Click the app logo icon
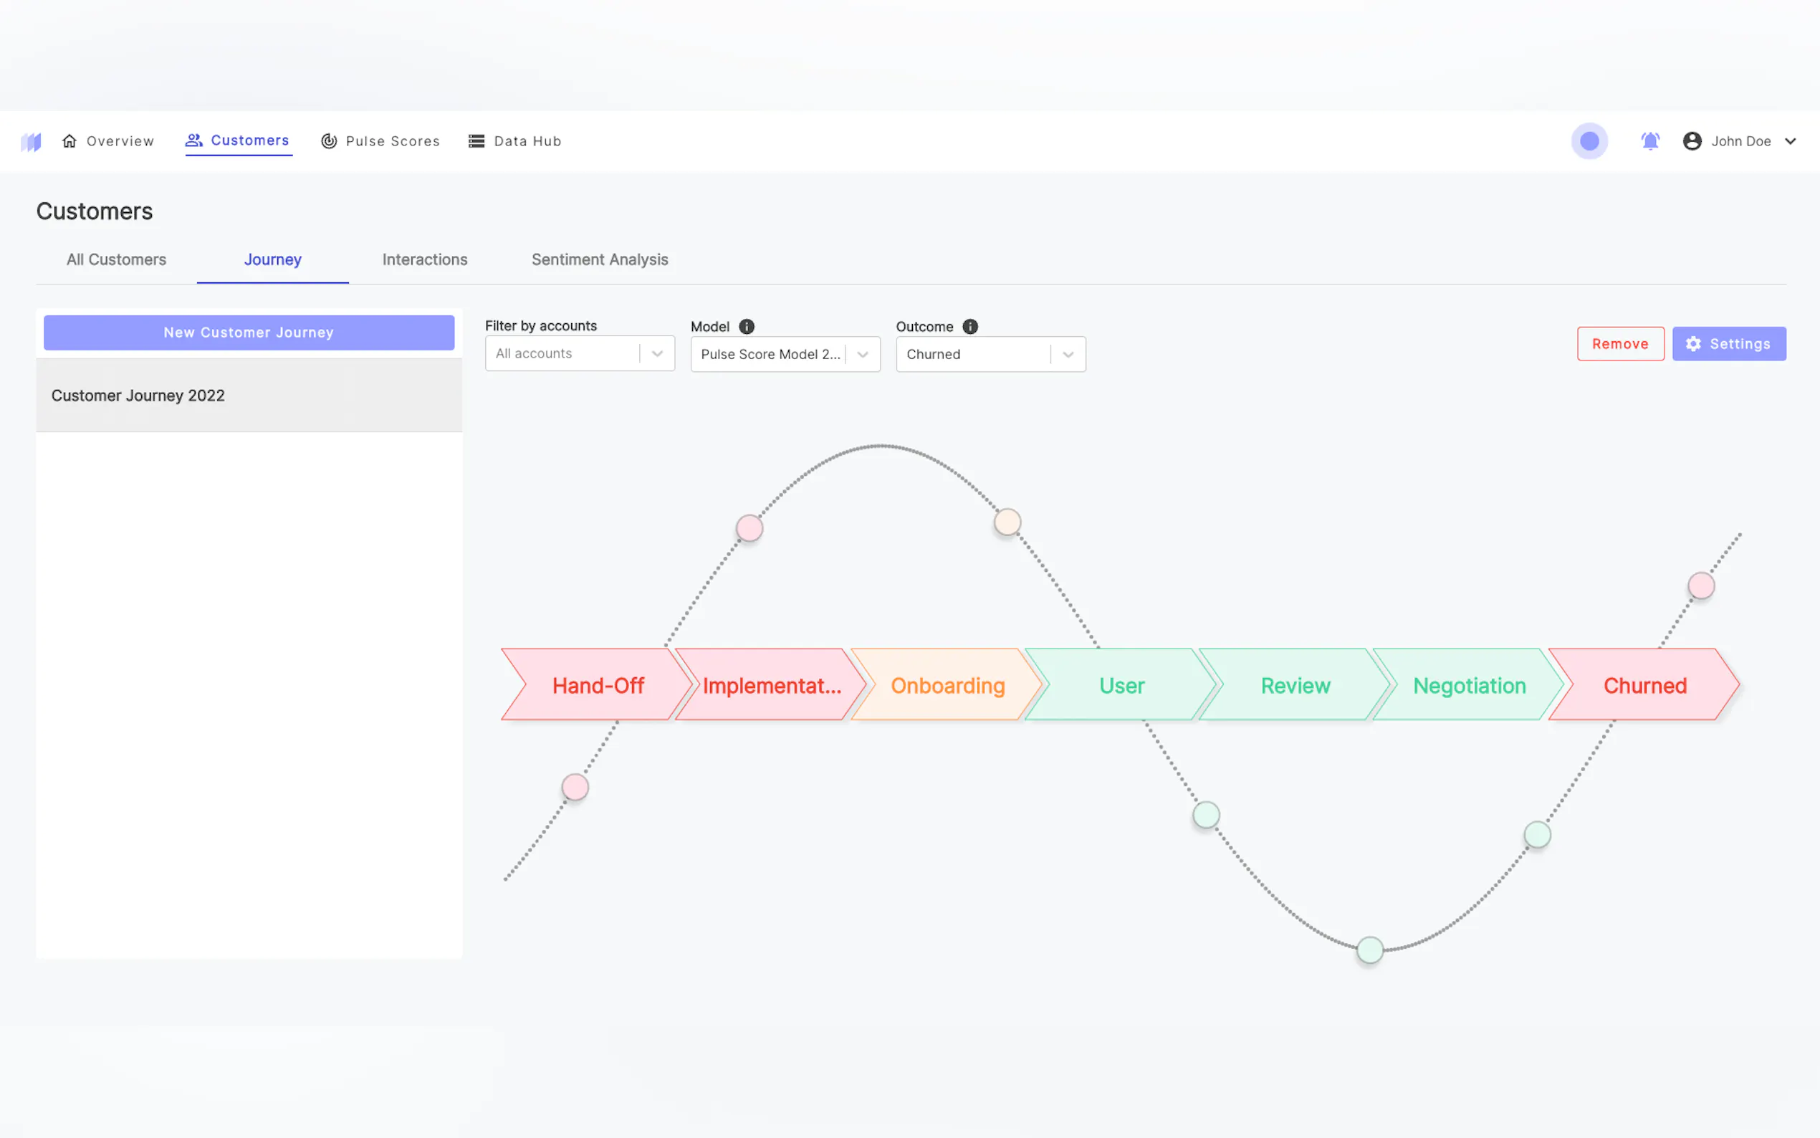The width and height of the screenshot is (1820, 1138). pos(31,141)
